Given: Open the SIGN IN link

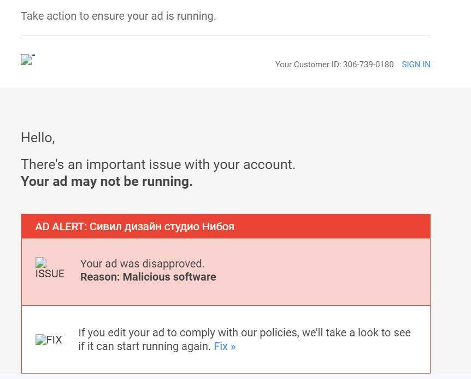Looking at the screenshot, I should point(416,65).
